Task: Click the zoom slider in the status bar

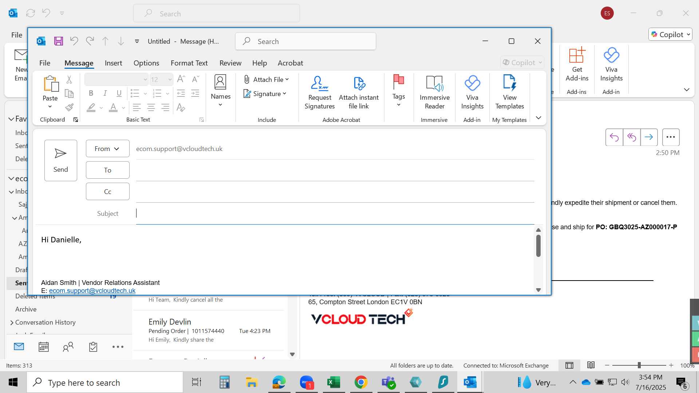Action: click(x=639, y=365)
